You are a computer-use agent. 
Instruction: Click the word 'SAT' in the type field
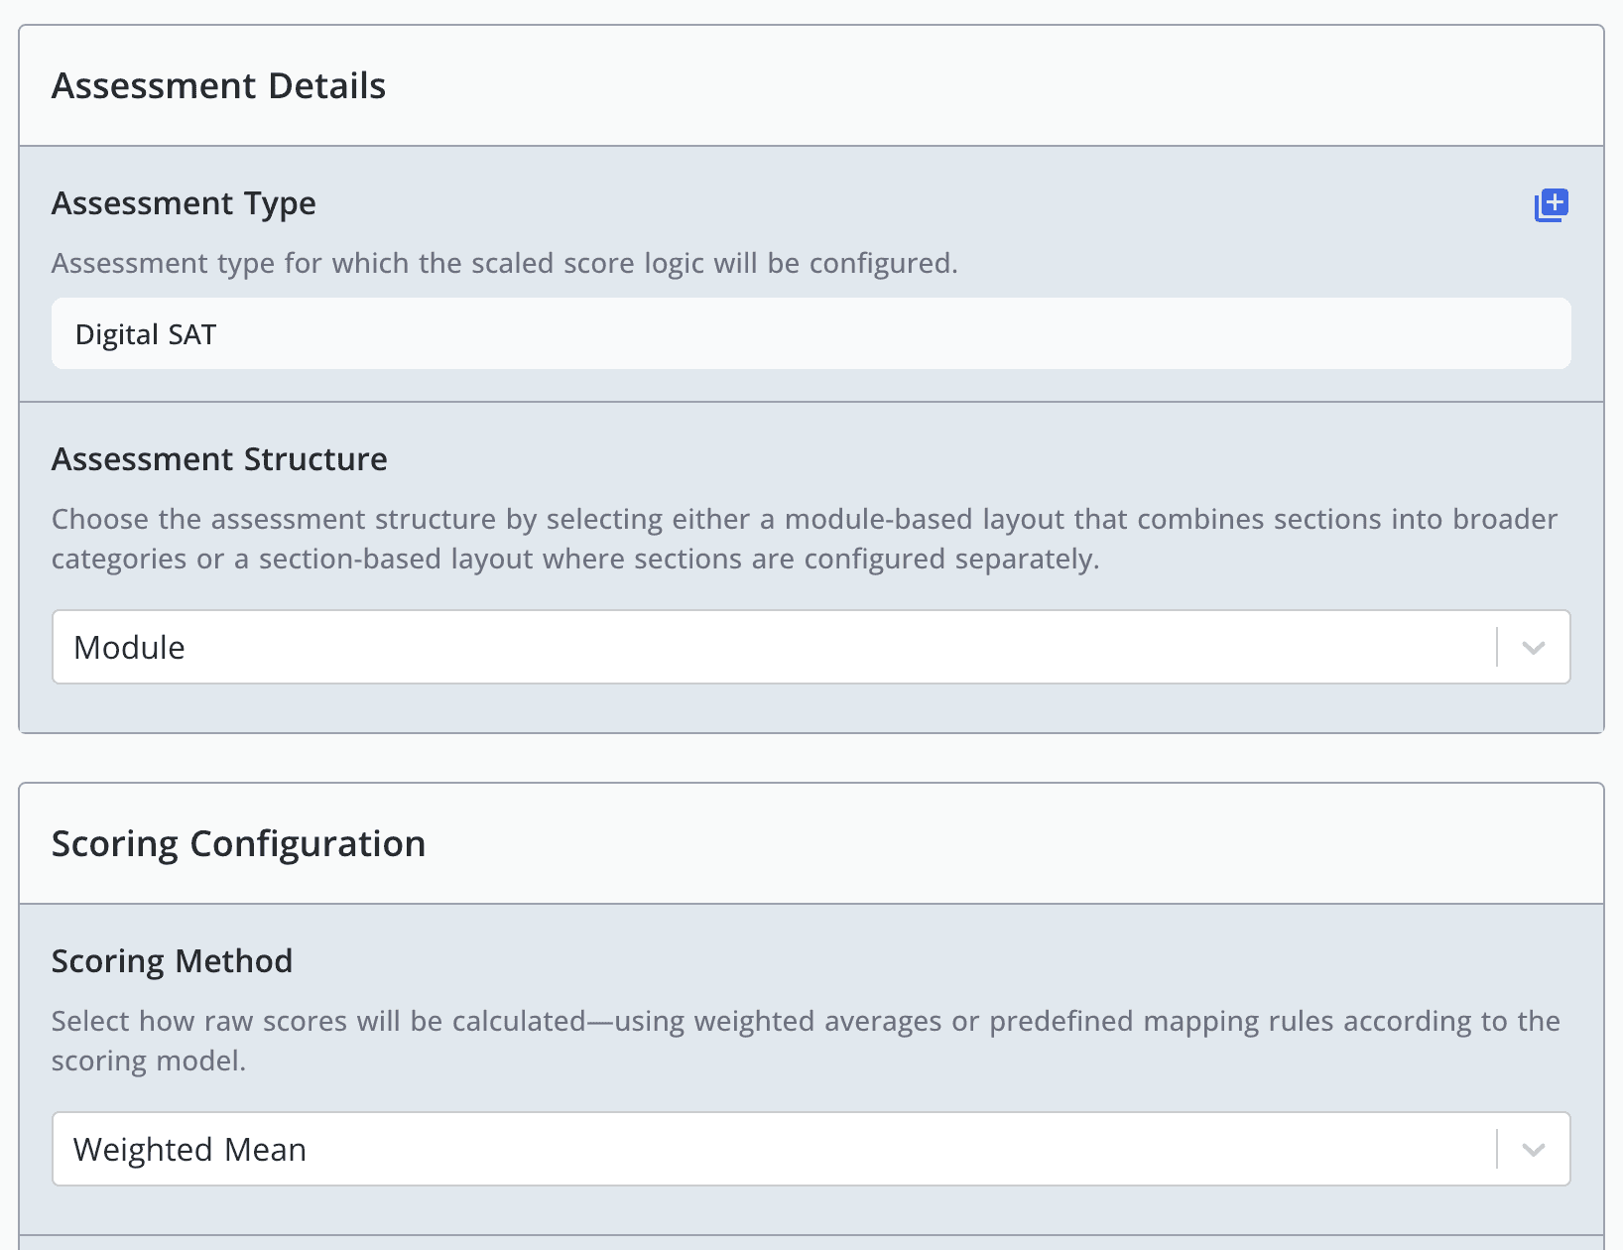click(192, 334)
